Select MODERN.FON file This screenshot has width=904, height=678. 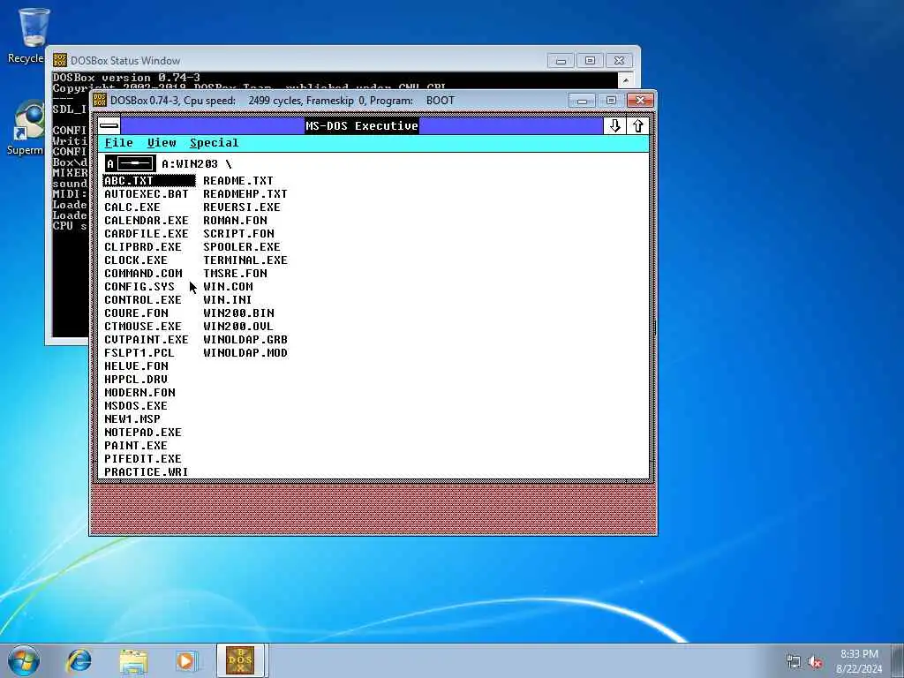click(139, 393)
